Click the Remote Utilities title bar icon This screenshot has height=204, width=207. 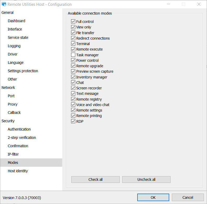(x=4, y=4)
